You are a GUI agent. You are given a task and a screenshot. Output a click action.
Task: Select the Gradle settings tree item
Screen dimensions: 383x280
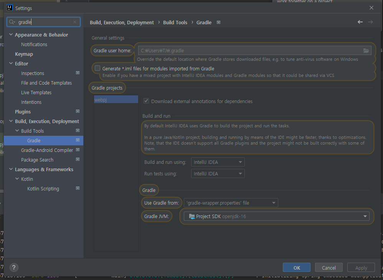(43, 140)
